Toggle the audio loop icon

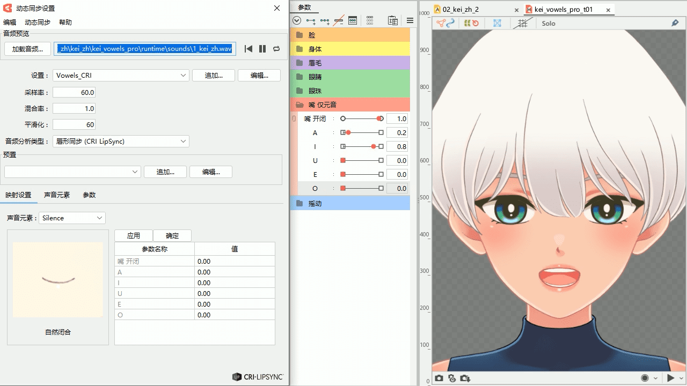pos(276,49)
